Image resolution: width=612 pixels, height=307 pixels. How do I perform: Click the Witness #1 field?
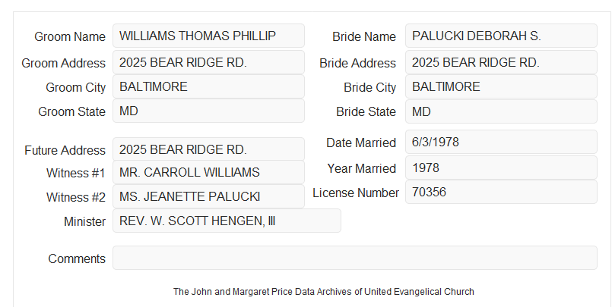[x=208, y=172]
